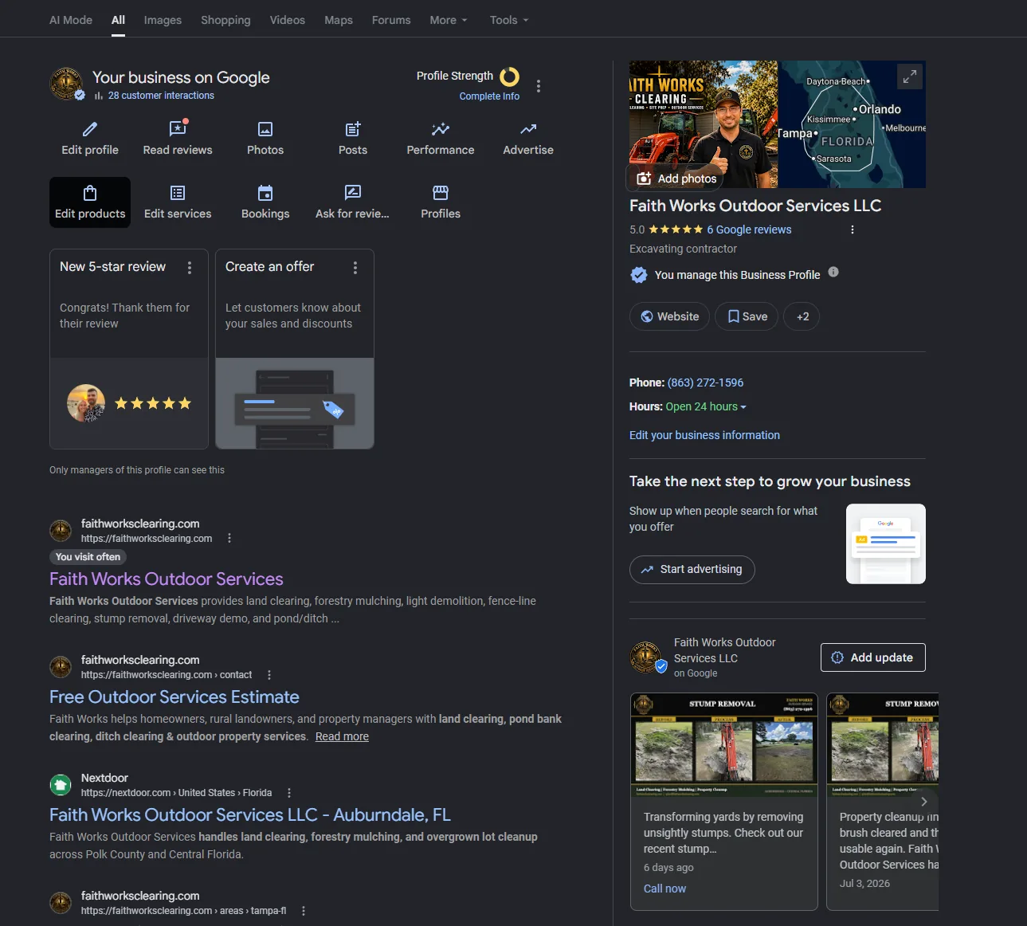Click the "Jul 3, 2026" post date
The width and height of the screenshot is (1027, 926).
864,884
